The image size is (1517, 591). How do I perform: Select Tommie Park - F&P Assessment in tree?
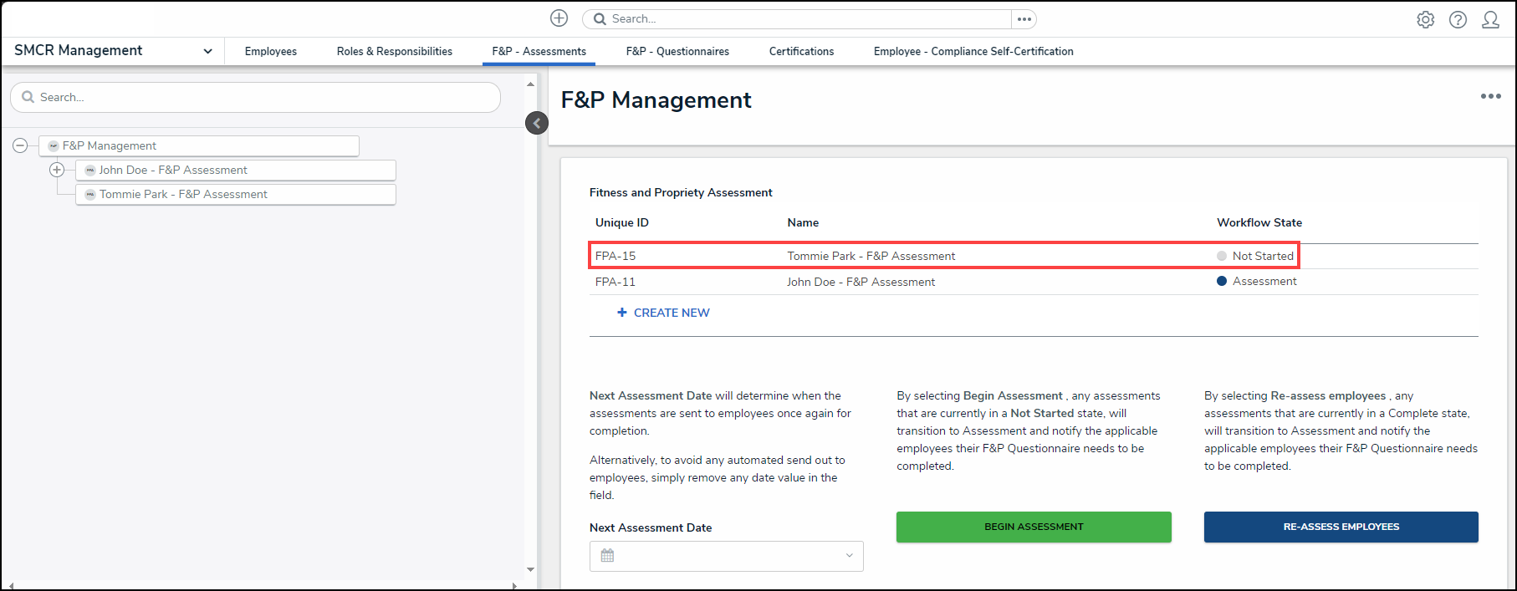point(183,195)
